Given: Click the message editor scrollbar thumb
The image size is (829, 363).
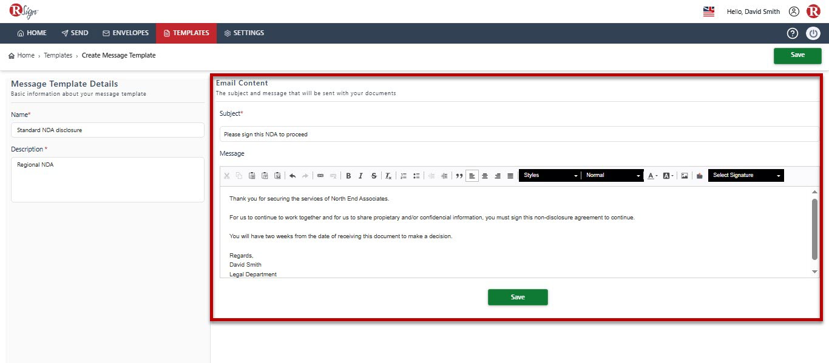Looking at the screenshot, I should [x=815, y=230].
